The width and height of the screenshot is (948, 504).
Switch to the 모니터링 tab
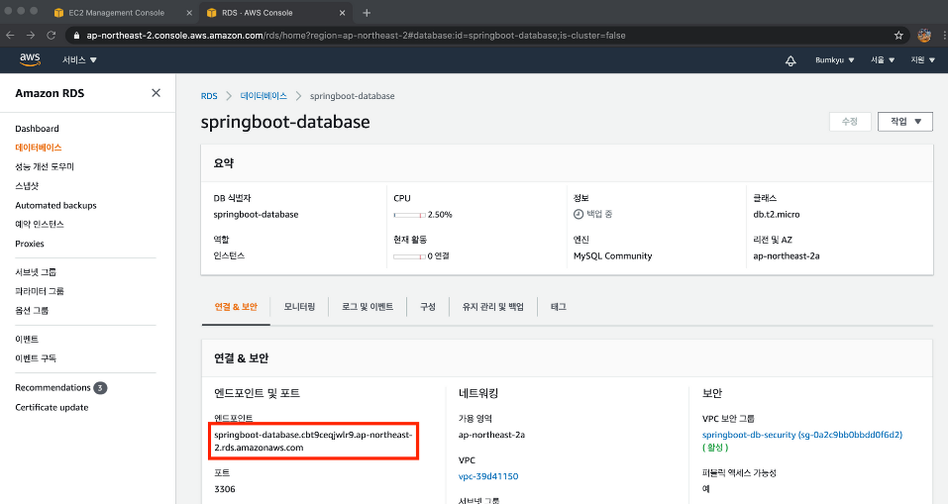[299, 307]
